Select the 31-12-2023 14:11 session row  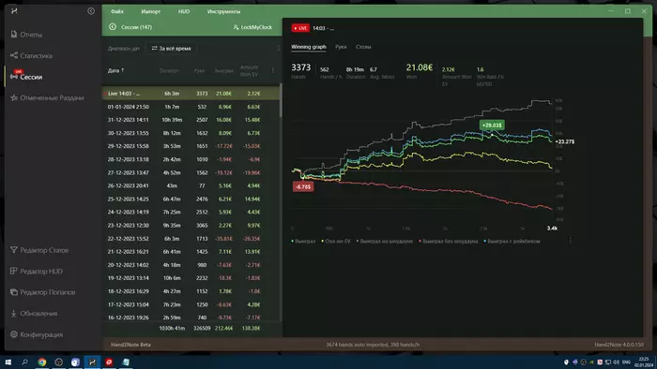pos(191,120)
